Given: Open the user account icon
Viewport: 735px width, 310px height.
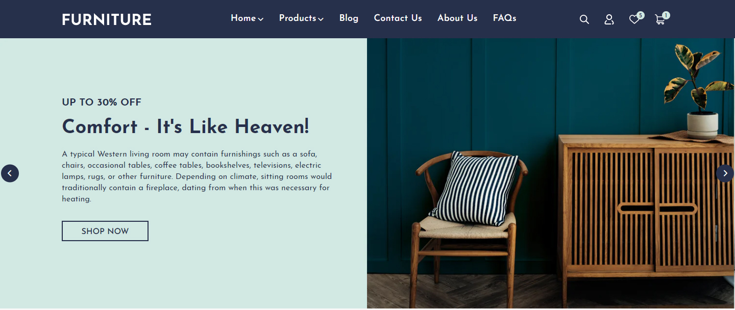Looking at the screenshot, I should pyautogui.click(x=609, y=19).
